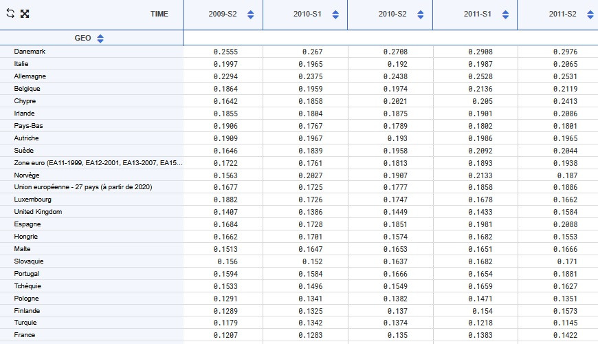598x344 pixels.
Task: Click Norvège's 2010-S1 value 0.2027
Action: pyautogui.click(x=311, y=175)
